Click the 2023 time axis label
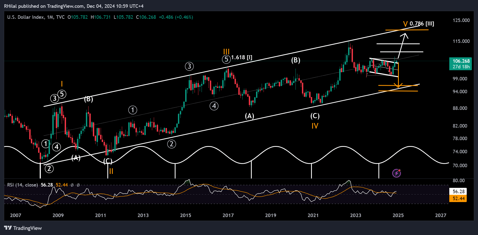478x235 pixels. click(356, 215)
